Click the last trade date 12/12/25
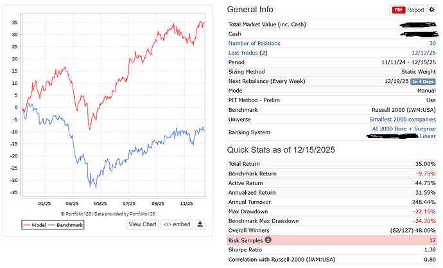Screen dimensions: 443x268 [425, 53]
